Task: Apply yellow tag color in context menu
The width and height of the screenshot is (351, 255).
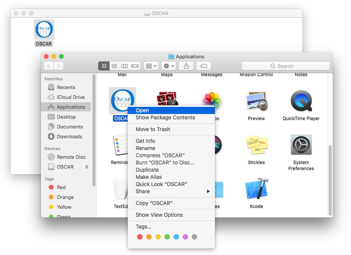Action: (158, 237)
